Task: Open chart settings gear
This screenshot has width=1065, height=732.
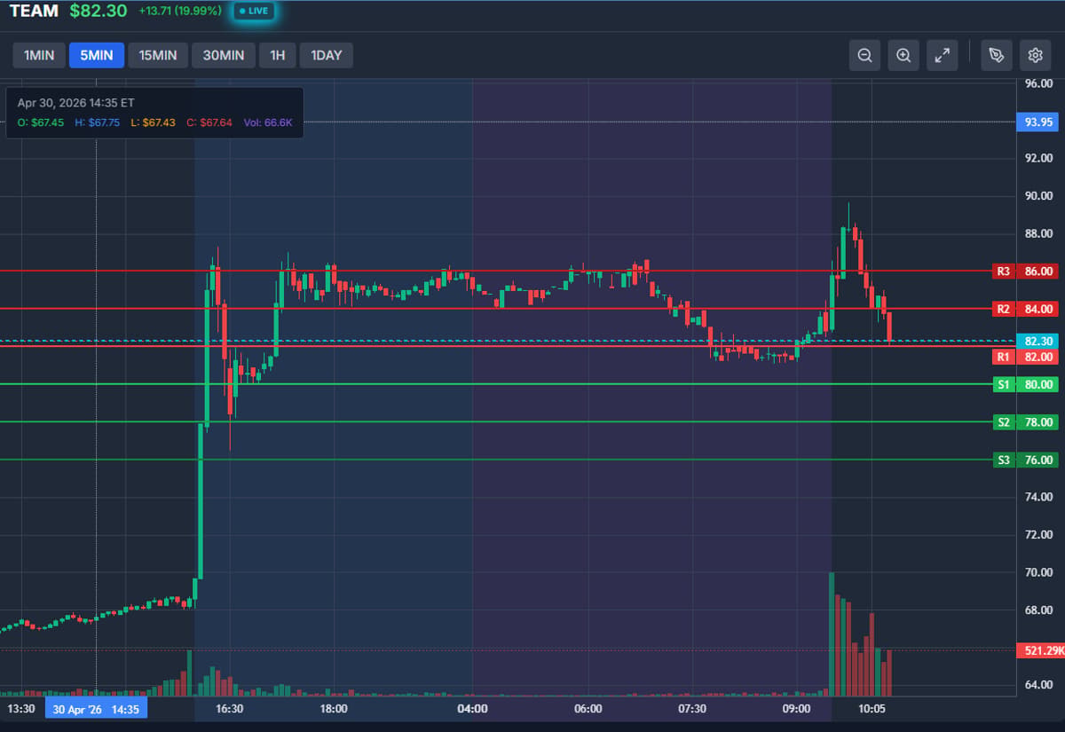Action: pos(1035,55)
